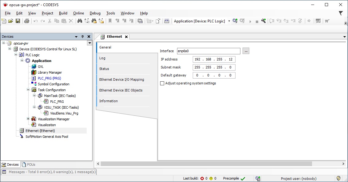Screen dimensions: 348x182
Task: Print using the printer toolbar icon
Action: 27,21
